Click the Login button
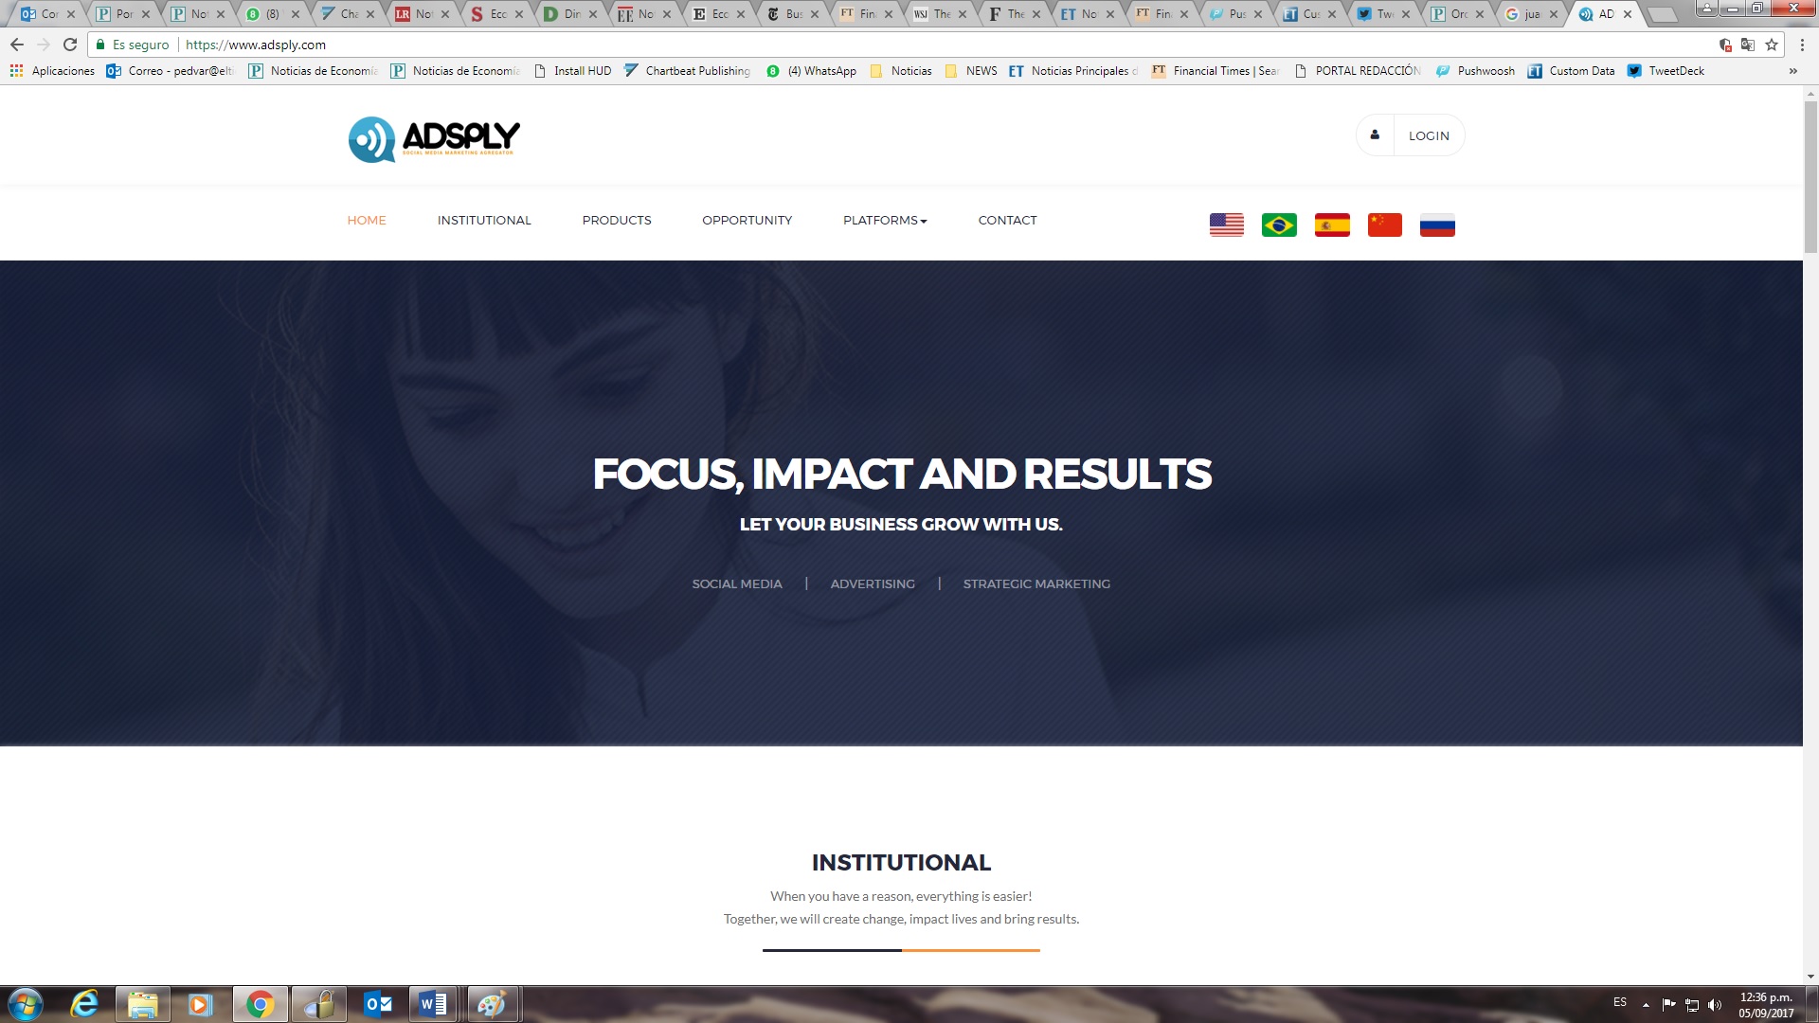The height and width of the screenshot is (1023, 1819). coord(1410,135)
